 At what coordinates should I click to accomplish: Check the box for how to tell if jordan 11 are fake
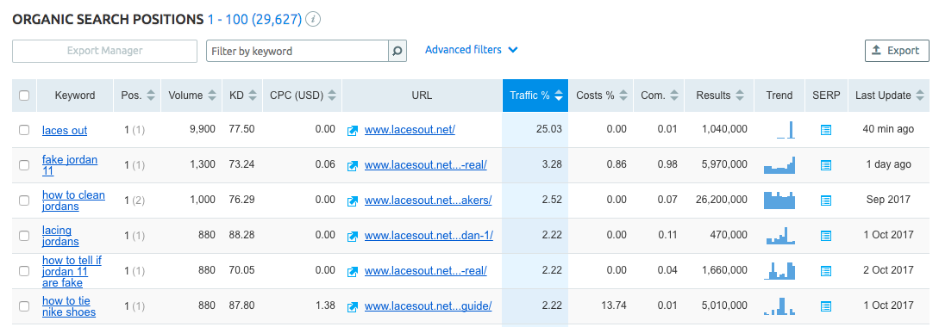click(x=24, y=271)
